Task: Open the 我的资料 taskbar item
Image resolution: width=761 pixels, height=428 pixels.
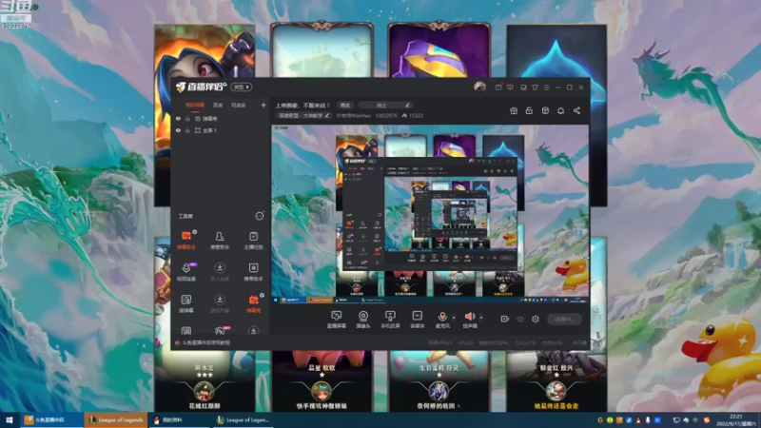Action: click(x=180, y=419)
